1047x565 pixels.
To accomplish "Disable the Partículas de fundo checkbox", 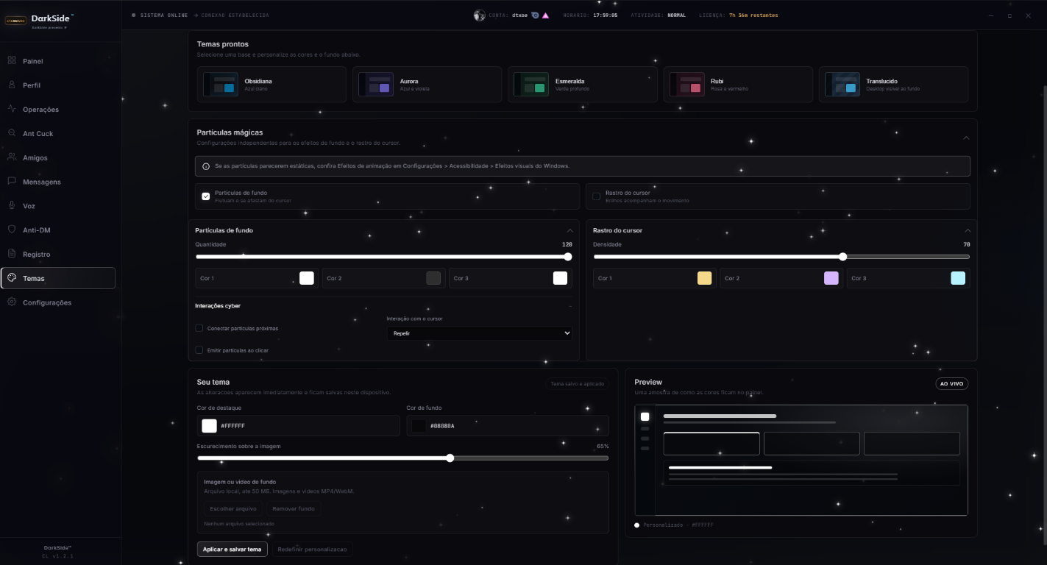I will tap(206, 196).
